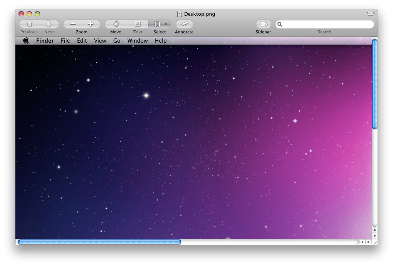Image resolution: width=393 pixels, height=266 pixels.
Task: Zoom out with the minus button
Action: tap(73, 24)
